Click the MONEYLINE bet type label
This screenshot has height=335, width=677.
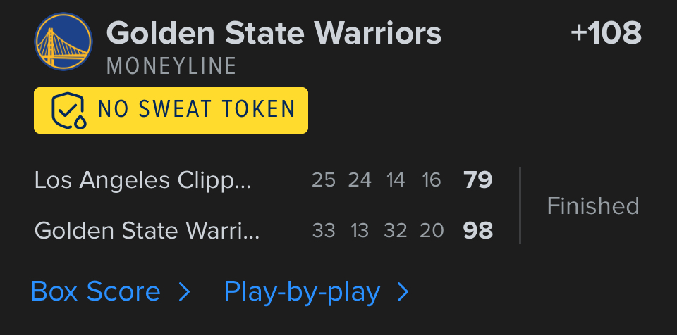point(171,66)
